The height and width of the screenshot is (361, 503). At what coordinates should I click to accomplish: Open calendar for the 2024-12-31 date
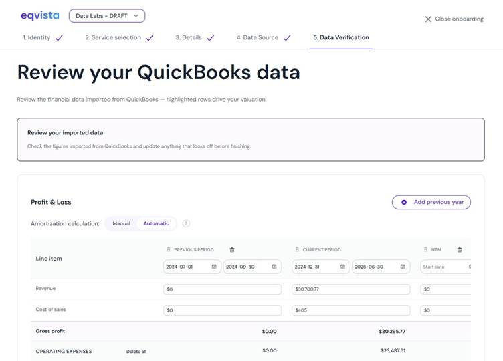click(x=342, y=267)
